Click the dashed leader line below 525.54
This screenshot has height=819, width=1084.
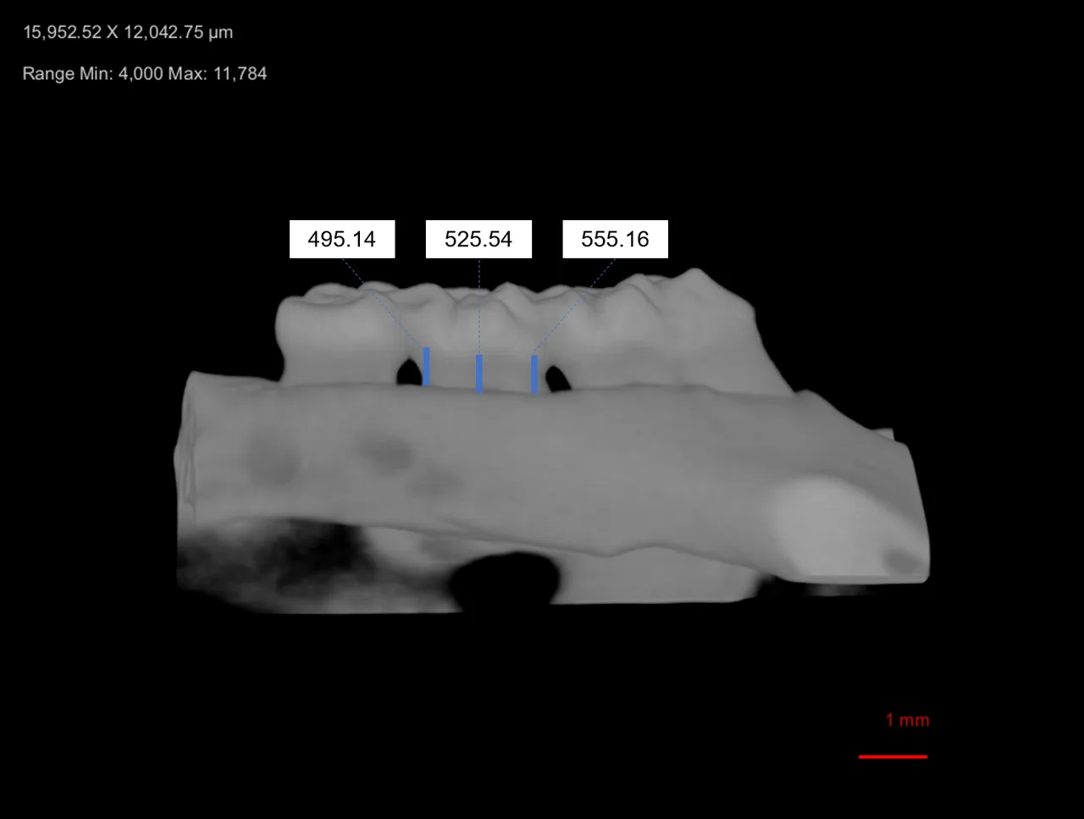point(479,306)
